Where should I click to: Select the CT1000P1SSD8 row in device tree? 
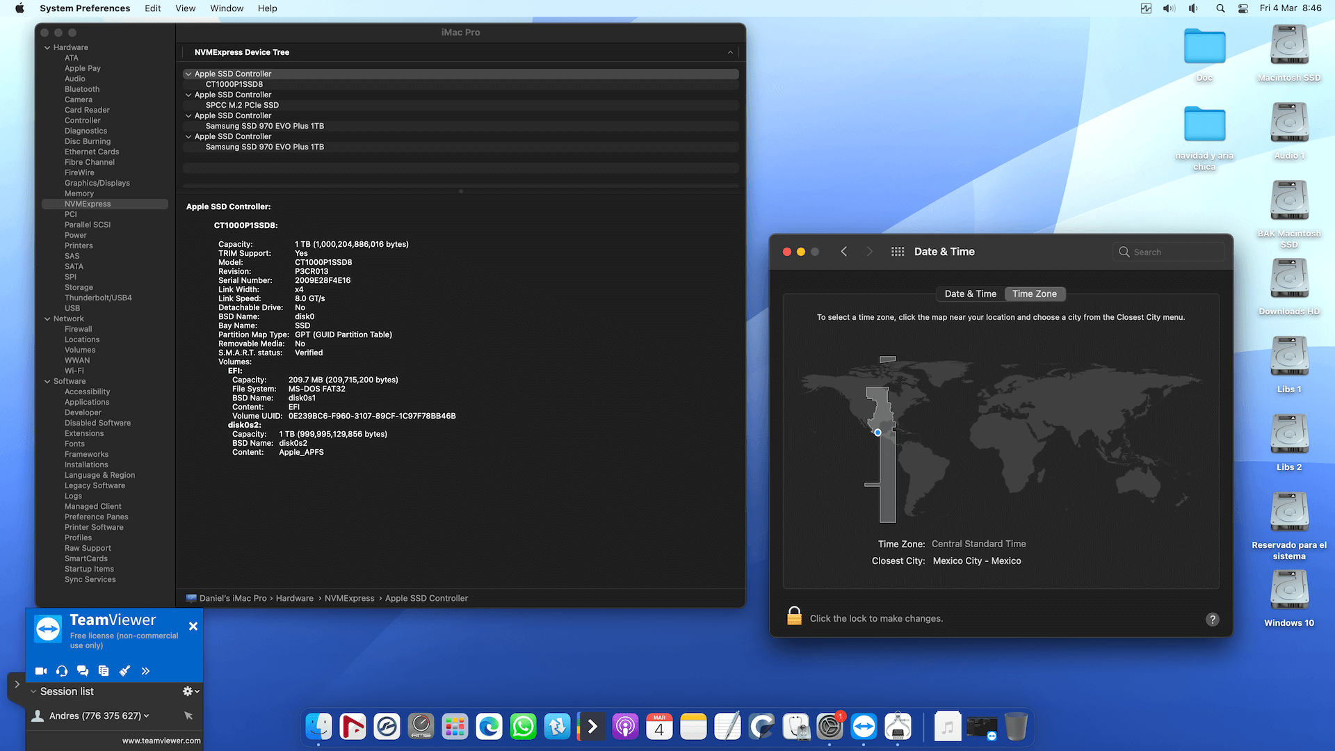[x=460, y=84]
